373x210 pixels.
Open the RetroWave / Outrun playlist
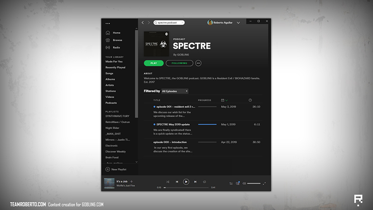[x=117, y=122]
